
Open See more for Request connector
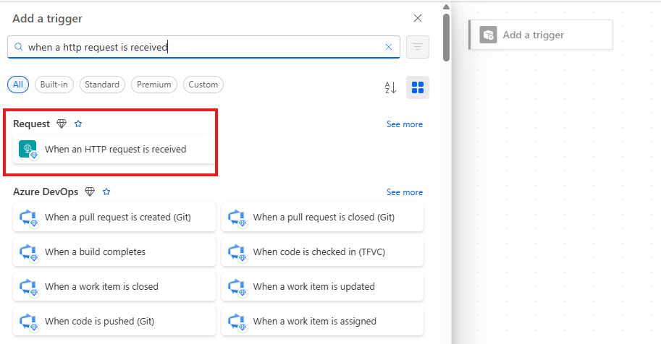coord(404,124)
